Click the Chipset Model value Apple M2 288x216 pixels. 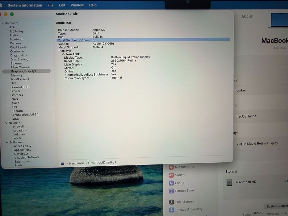coord(99,30)
